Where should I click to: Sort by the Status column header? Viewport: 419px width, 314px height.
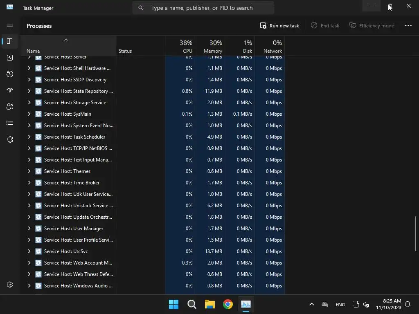[141, 46]
